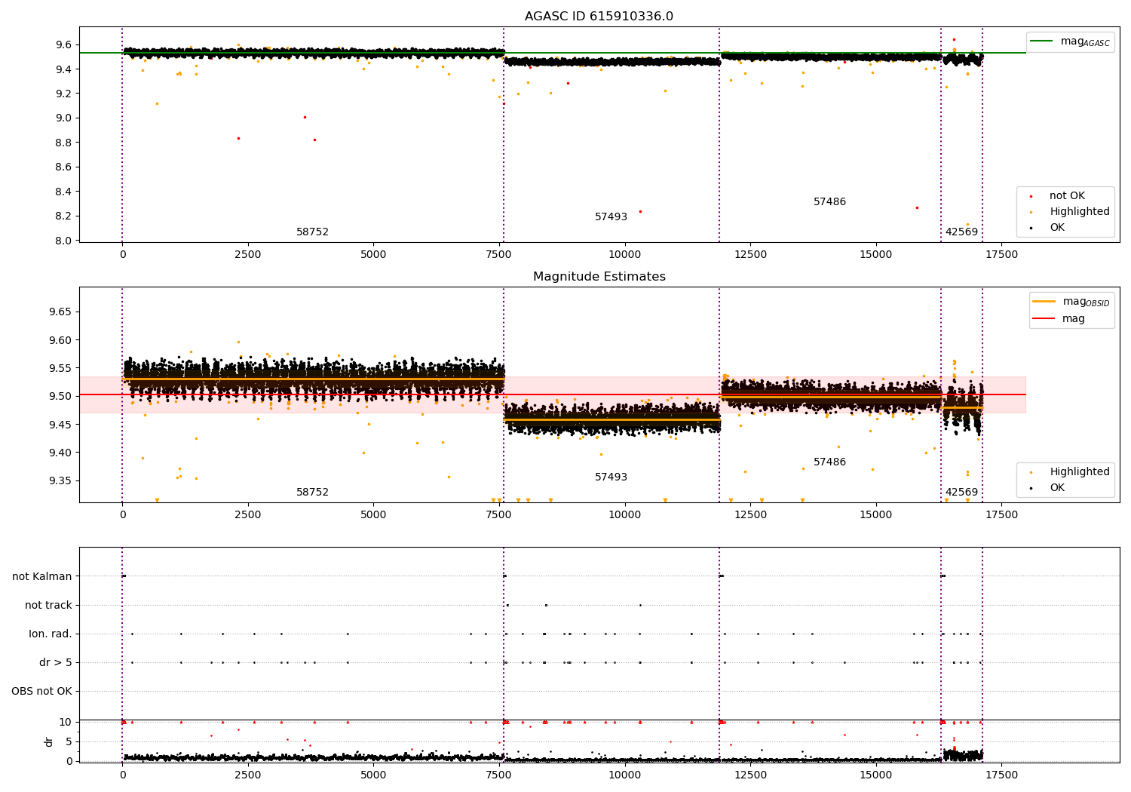Click the 10 tick on the dr axis
1131x792 pixels.
[66, 723]
